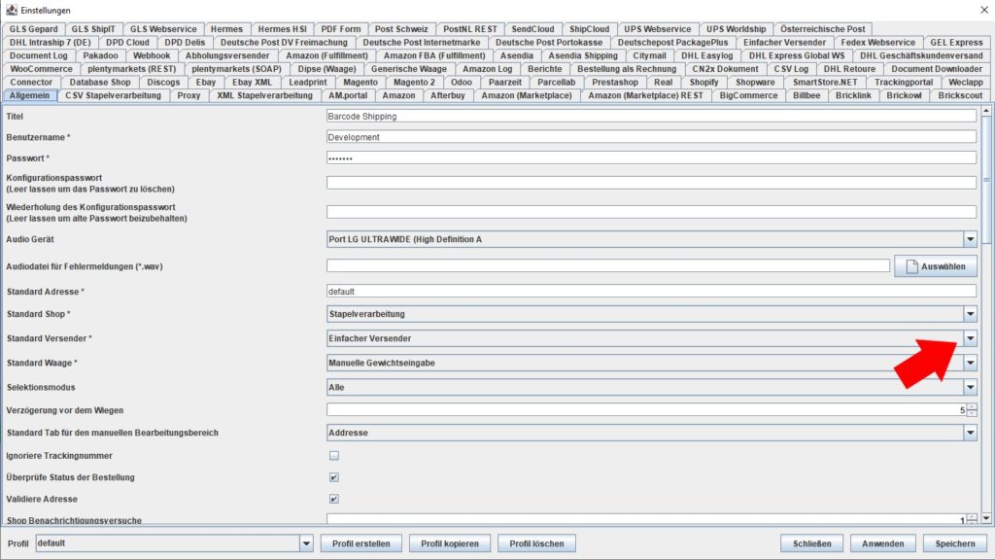
Task: Click the vertical scrollbar up arrow
Action: [x=986, y=111]
